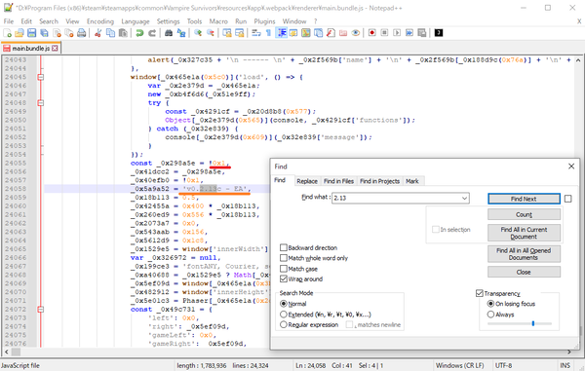Image resolution: width=585 pixels, height=371 pixels.
Task: Switch to the Replace tab
Action: click(307, 181)
